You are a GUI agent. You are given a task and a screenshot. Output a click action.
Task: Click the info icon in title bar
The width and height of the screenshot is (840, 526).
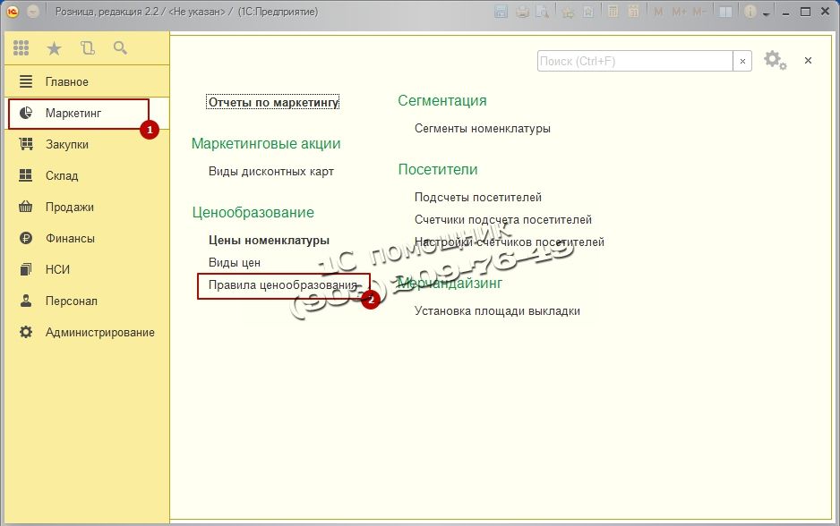pyautogui.click(x=750, y=12)
